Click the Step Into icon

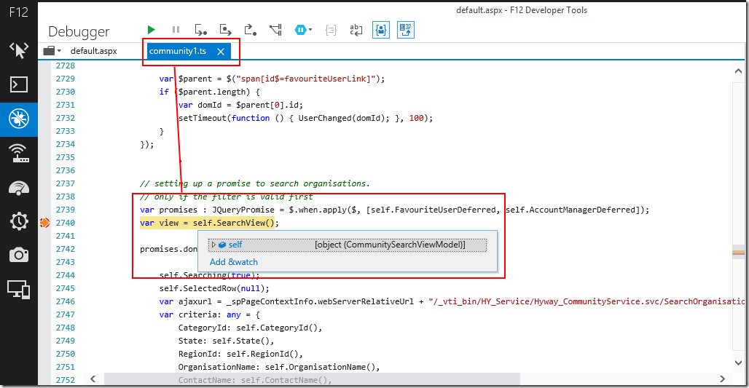(200, 30)
